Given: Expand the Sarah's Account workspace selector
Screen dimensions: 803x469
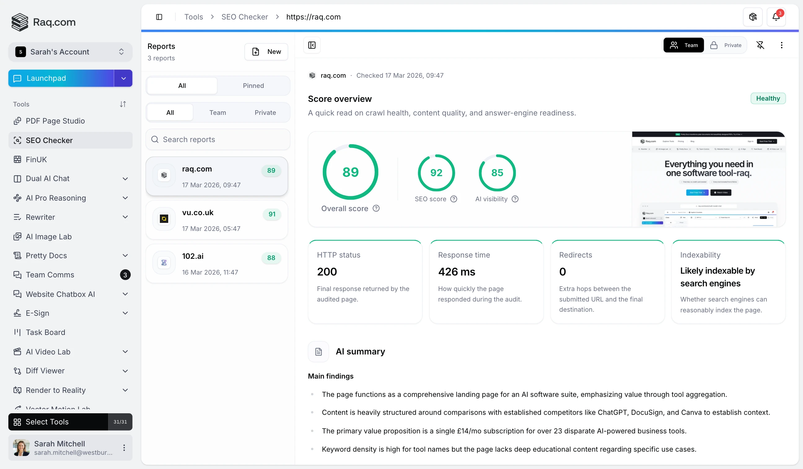Looking at the screenshot, I should pos(121,52).
